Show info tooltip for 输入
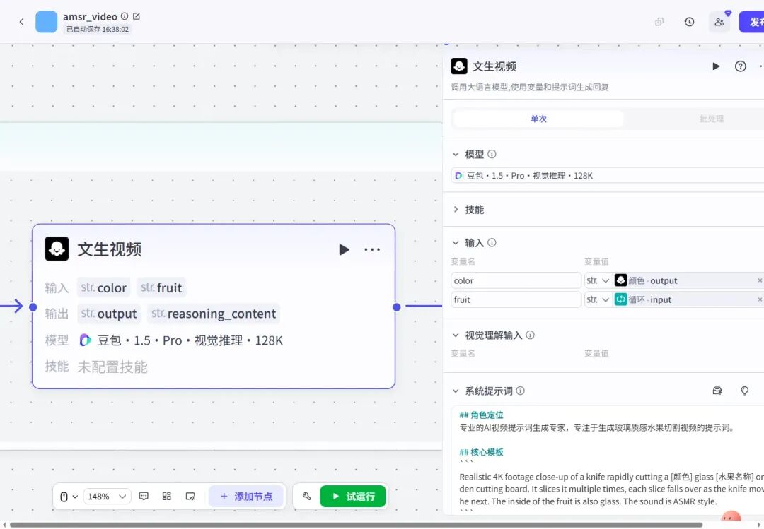The height and width of the screenshot is (529, 764). pyautogui.click(x=492, y=243)
